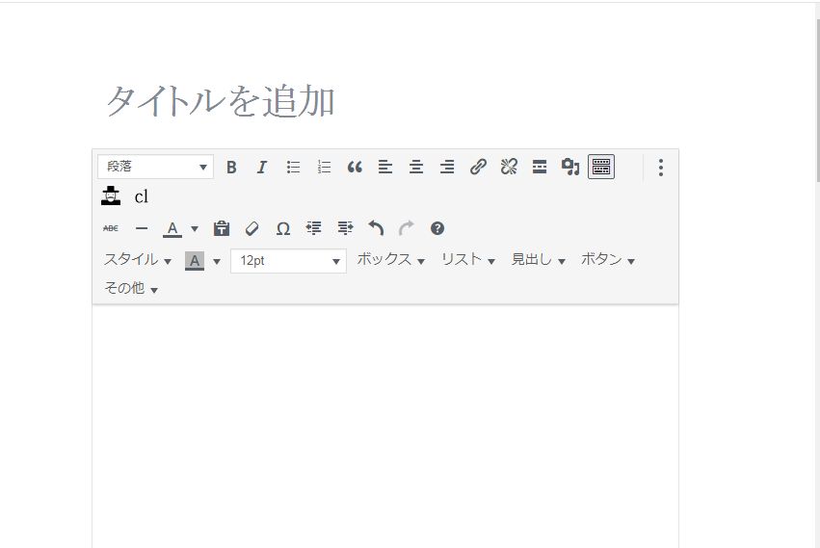
Task: Click the character with hat icon
Action: pyautogui.click(x=111, y=196)
